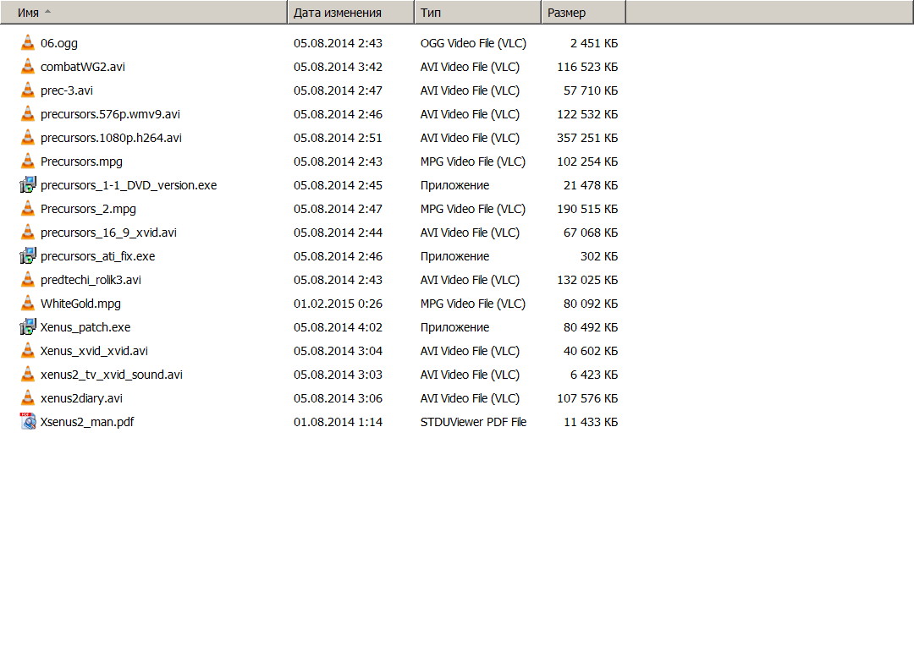The height and width of the screenshot is (646, 914).
Task: Select the icon of precursors.1080p.h264.avi
Action: (27, 138)
